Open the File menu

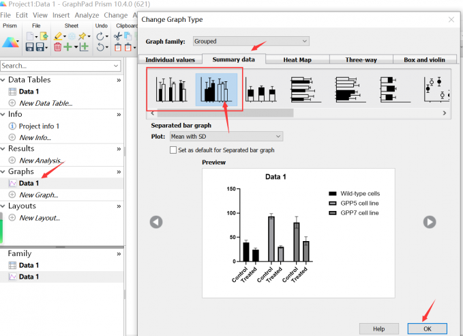point(5,15)
